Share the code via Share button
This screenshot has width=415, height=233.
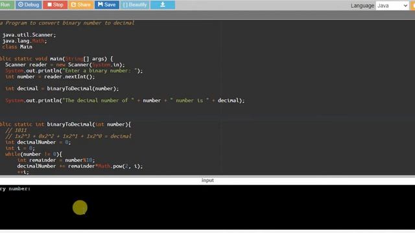pos(81,5)
